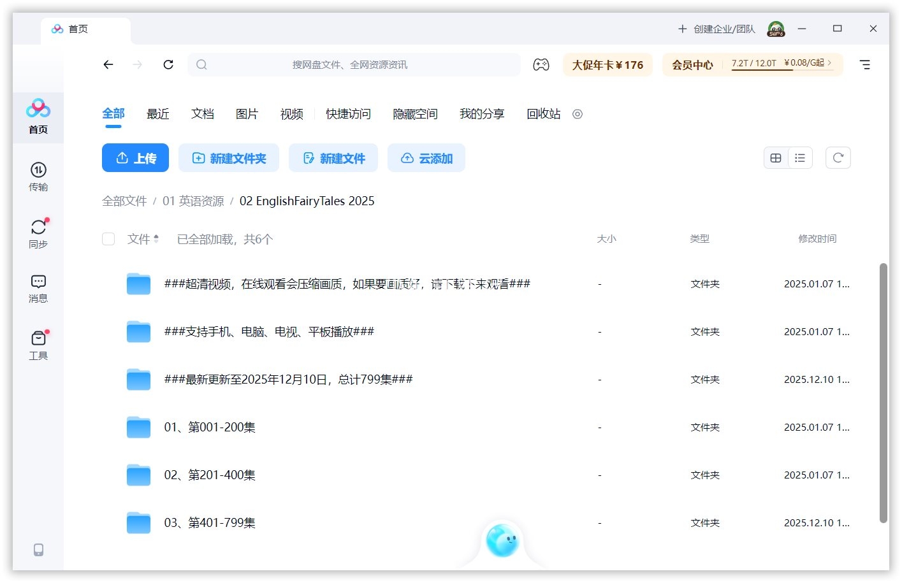The width and height of the screenshot is (902, 583).
Task: Switch to the 视频 tab
Action: pos(291,114)
